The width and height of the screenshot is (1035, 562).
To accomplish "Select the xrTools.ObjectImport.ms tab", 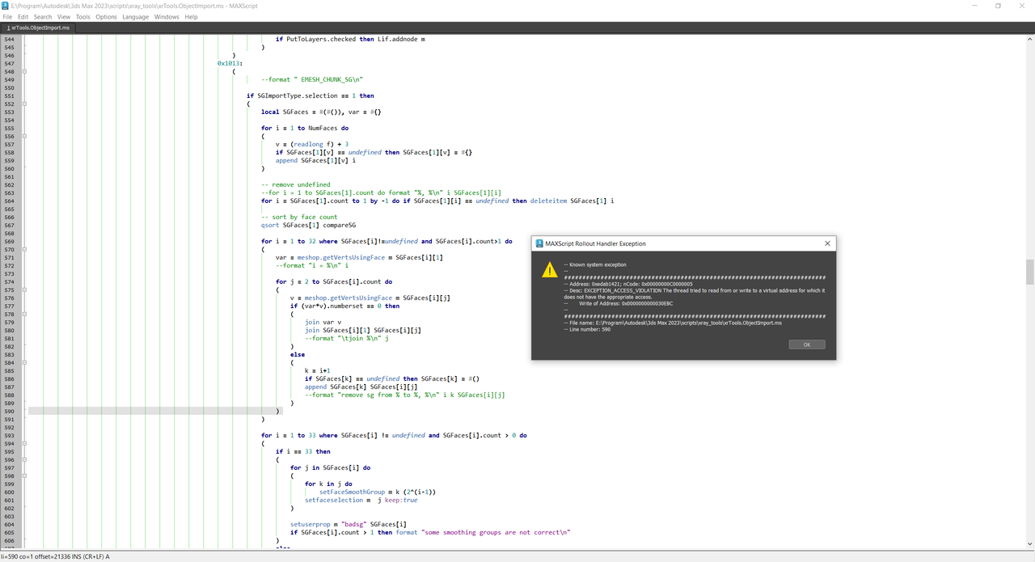I will pos(39,27).
